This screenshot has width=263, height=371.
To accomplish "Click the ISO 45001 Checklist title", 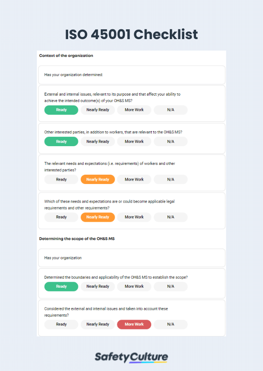I will 131,34.
